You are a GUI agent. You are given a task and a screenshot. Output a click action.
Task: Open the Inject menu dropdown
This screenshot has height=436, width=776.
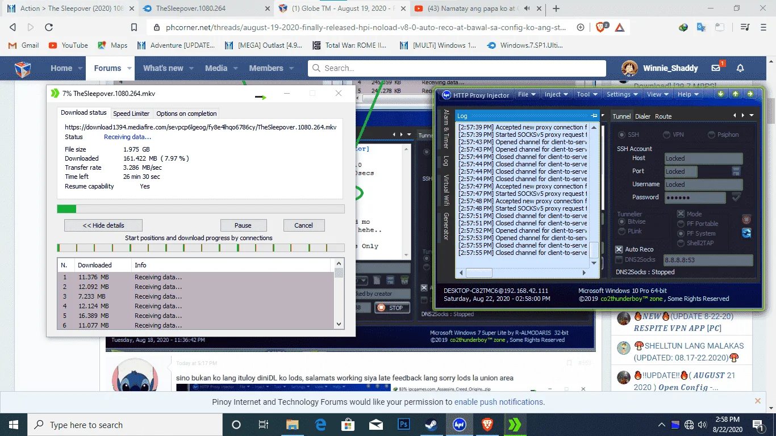tap(557, 94)
